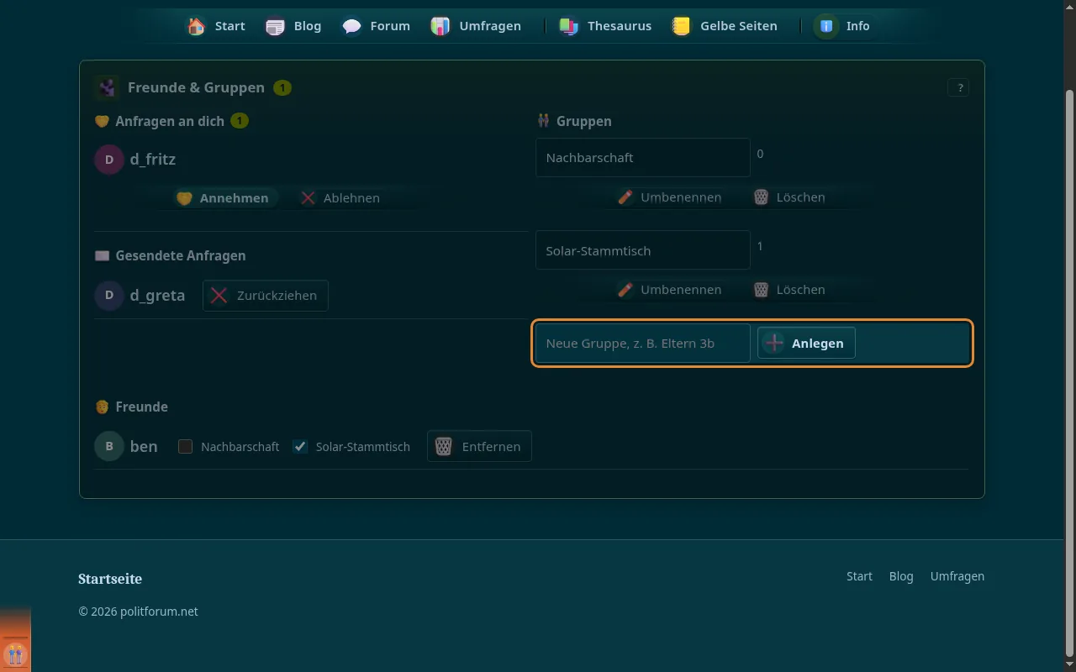Click the Startseite footer link
1076x672 pixels.
tap(110, 579)
